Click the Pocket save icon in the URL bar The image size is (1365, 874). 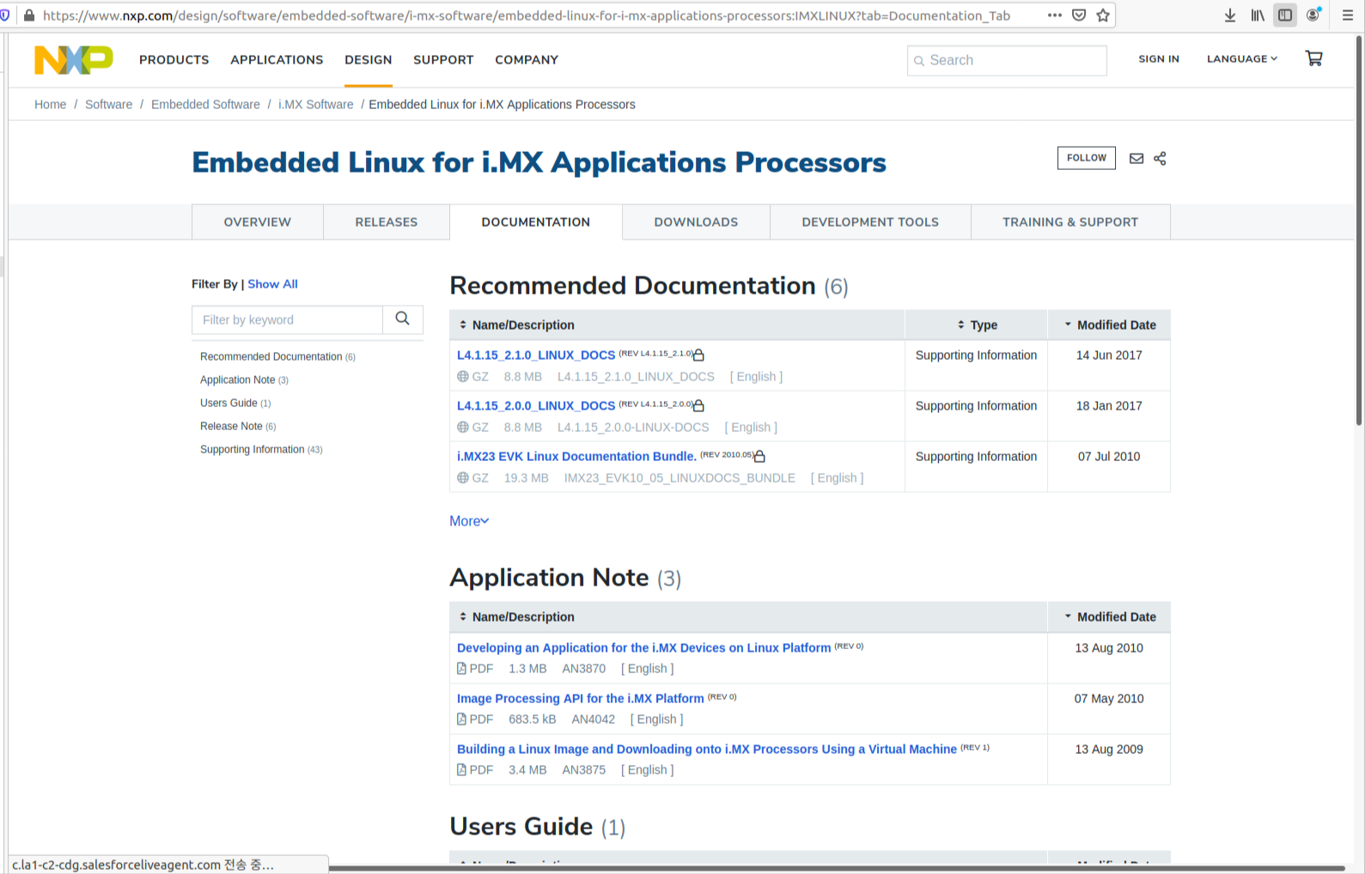tap(1079, 15)
